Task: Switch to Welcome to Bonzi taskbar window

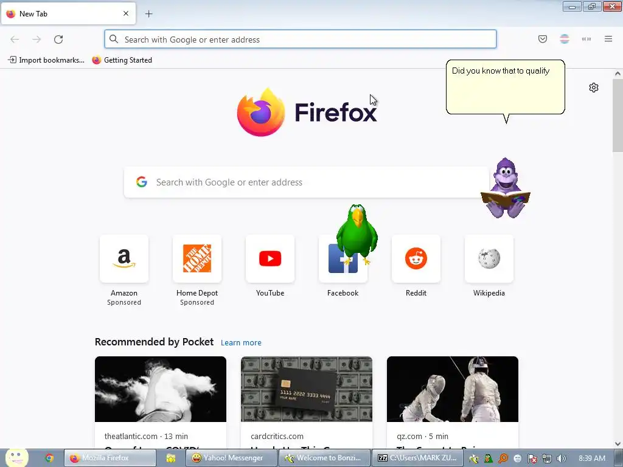Action: [x=325, y=458]
